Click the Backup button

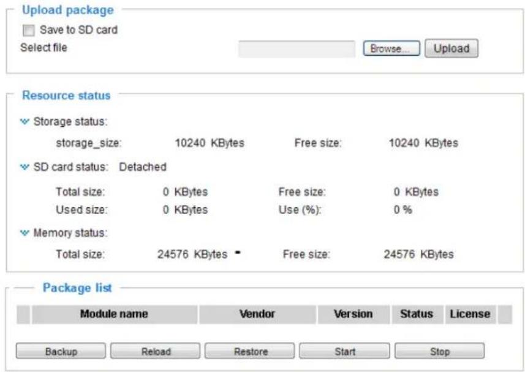[x=61, y=351]
